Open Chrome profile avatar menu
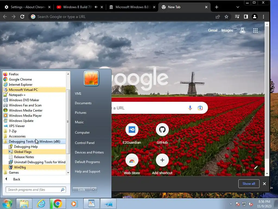Viewport: 278px width, 209px height. [255, 17]
